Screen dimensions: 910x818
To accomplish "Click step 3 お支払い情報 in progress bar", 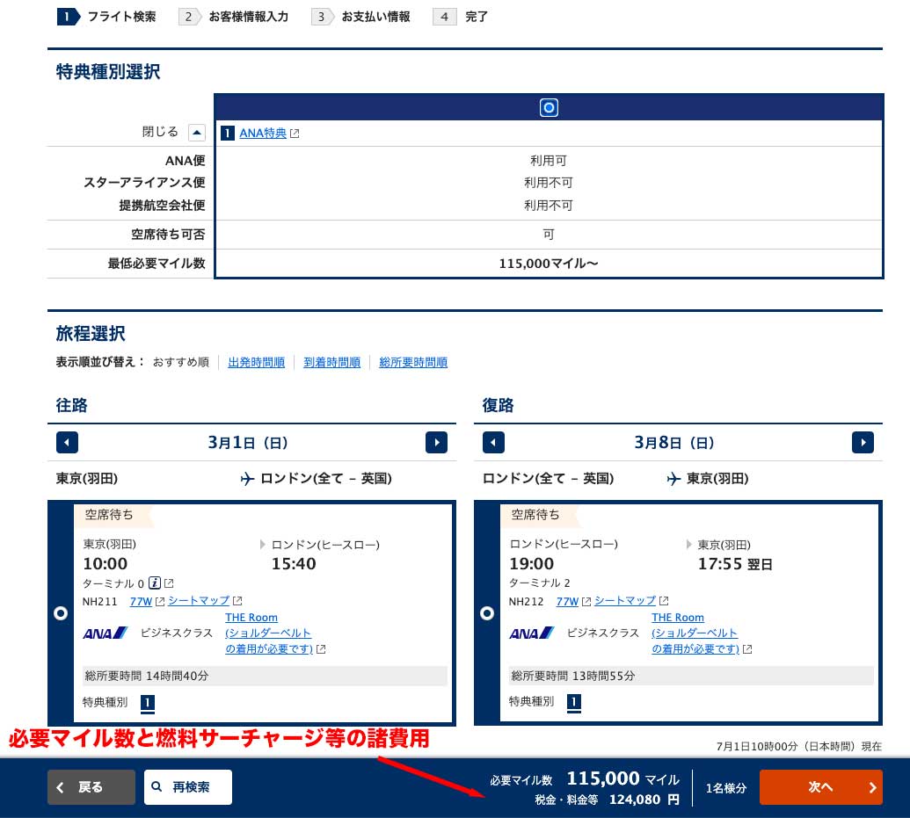I will click(361, 17).
